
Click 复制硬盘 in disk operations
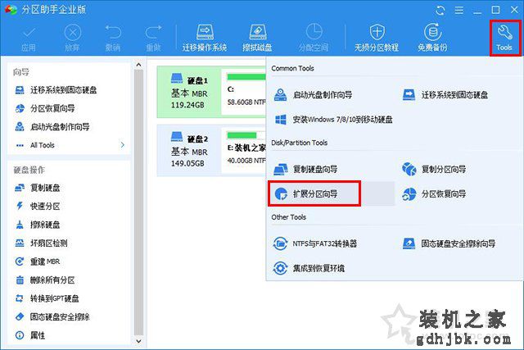click(x=38, y=188)
